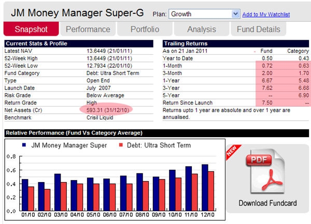Click the 1-Month category return 0.63

pos(304,66)
